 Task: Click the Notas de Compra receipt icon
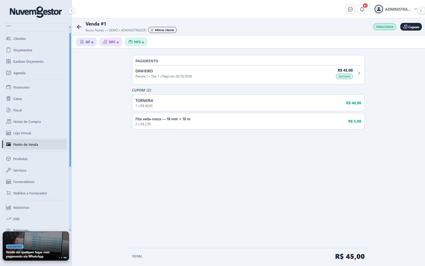pyautogui.click(x=8, y=122)
